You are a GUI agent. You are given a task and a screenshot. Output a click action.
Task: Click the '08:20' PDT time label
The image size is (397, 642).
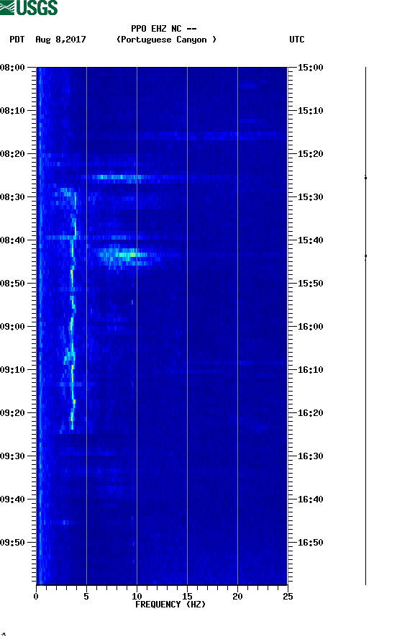point(12,153)
